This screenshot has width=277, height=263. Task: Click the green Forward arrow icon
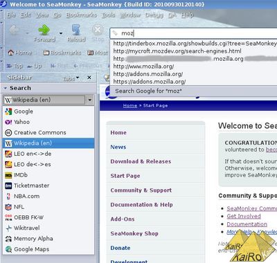click(x=44, y=30)
